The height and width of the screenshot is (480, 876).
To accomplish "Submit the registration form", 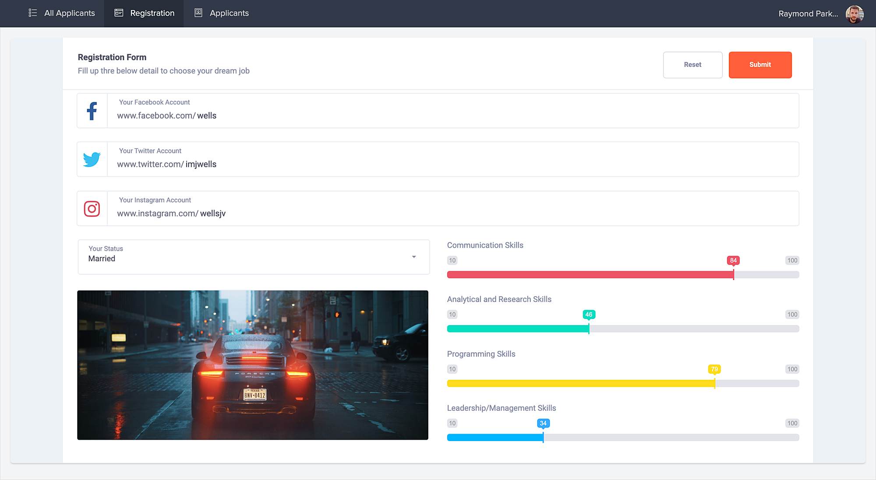I will click(760, 64).
